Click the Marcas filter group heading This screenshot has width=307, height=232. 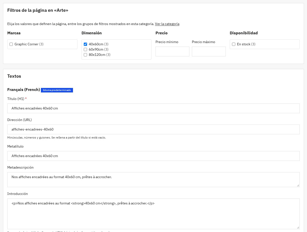(x=14, y=33)
